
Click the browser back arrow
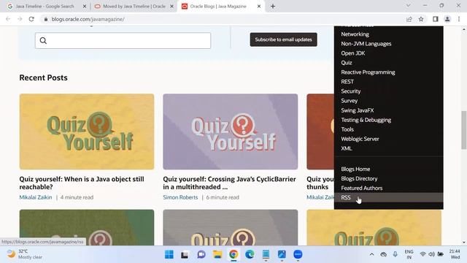tap(8, 19)
